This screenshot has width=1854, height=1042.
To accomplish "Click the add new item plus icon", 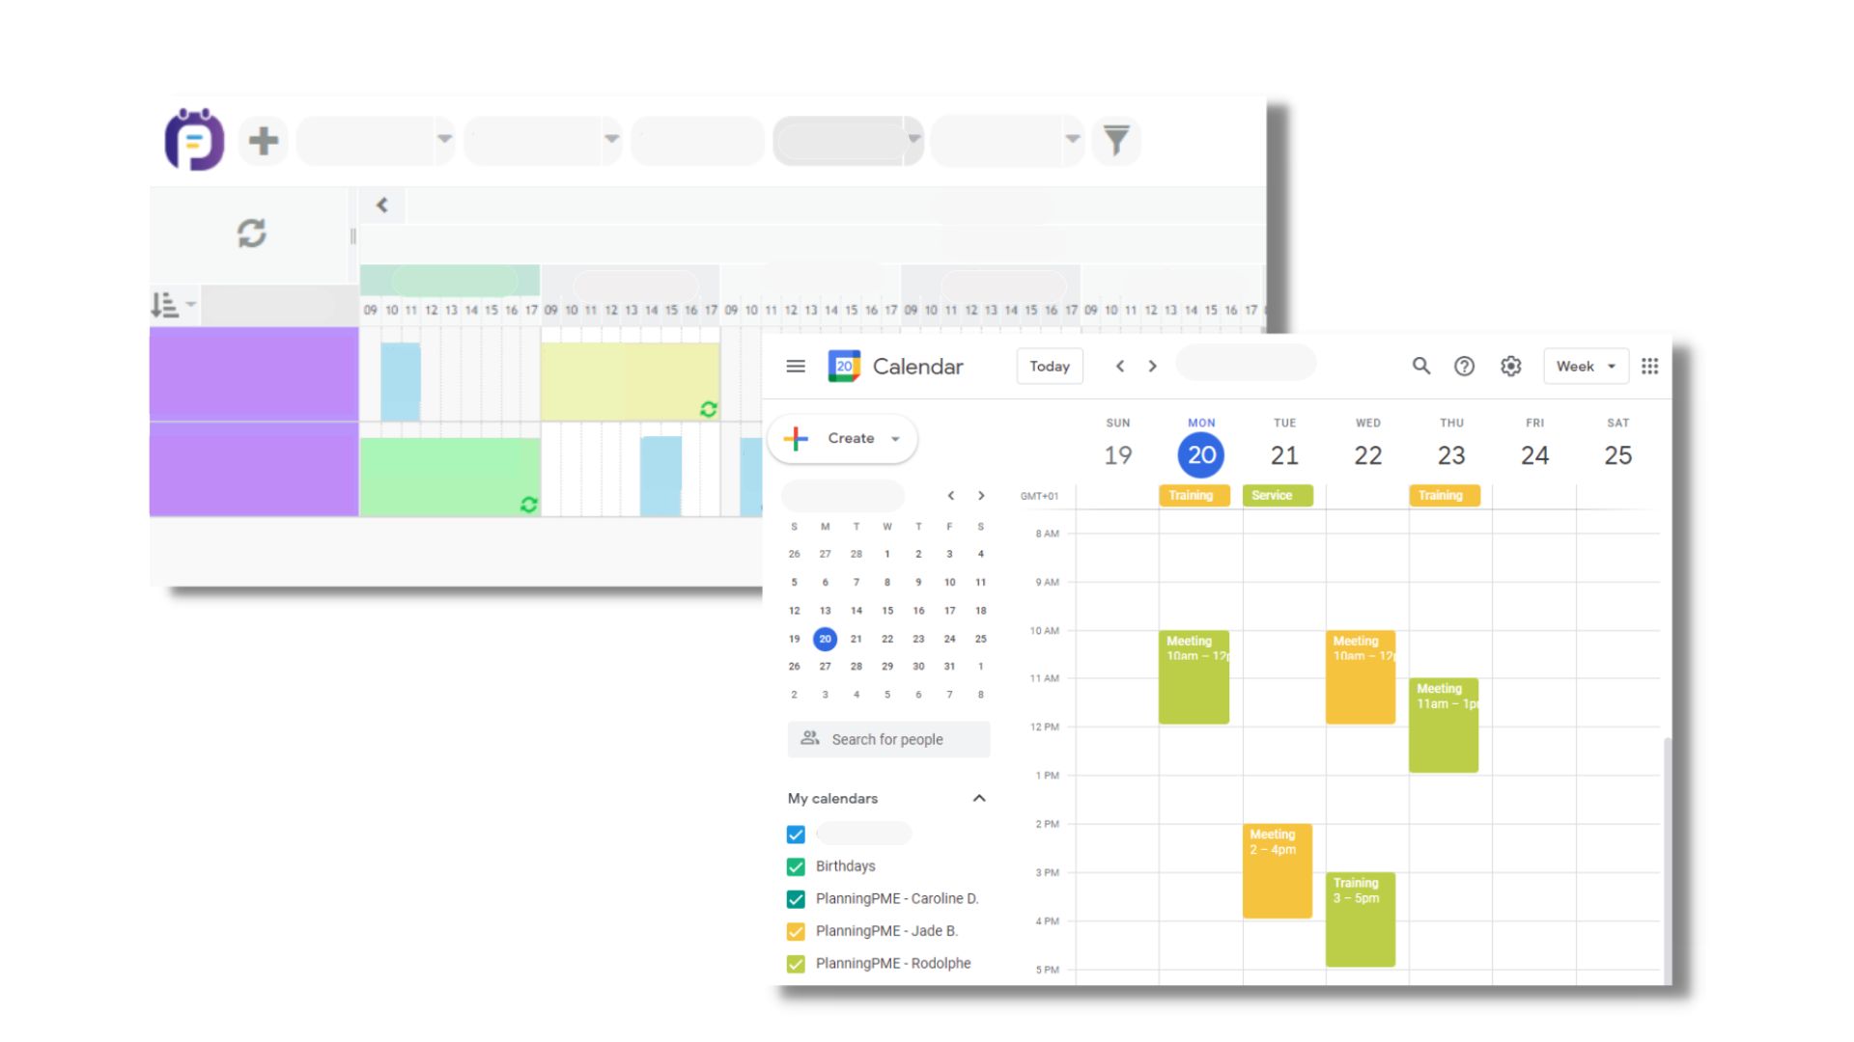I will tap(263, 139).
